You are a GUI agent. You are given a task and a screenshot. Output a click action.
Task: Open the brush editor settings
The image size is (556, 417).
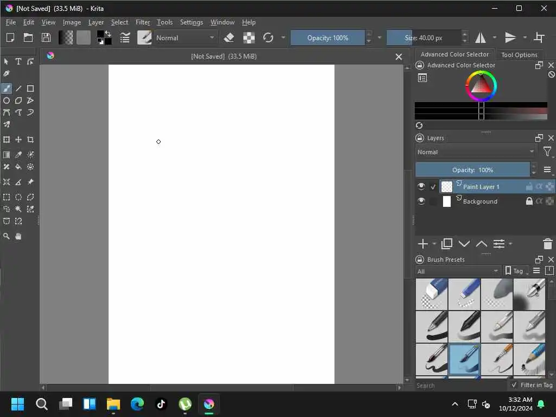(125, 37)
